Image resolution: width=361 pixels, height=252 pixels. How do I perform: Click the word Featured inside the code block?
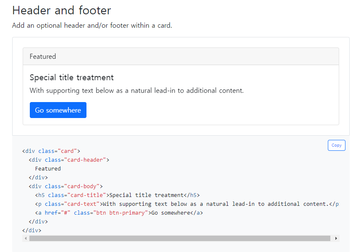(x=48, y=168)
